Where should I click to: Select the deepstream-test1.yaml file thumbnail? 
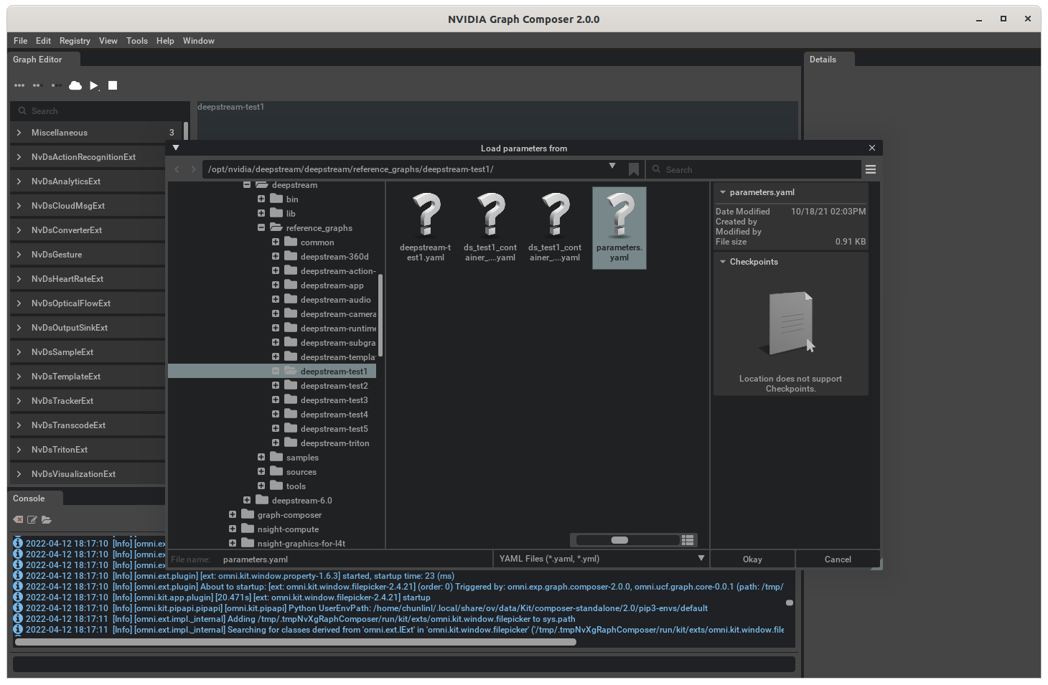426,227
